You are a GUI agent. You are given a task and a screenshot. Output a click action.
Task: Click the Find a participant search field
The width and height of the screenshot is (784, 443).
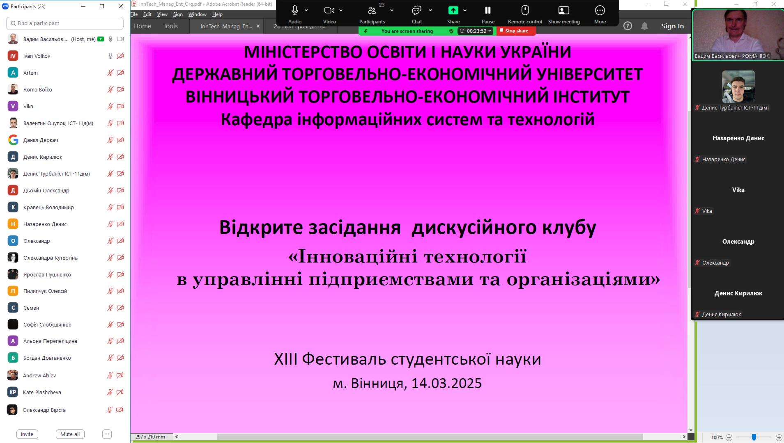tap(65, 23)
